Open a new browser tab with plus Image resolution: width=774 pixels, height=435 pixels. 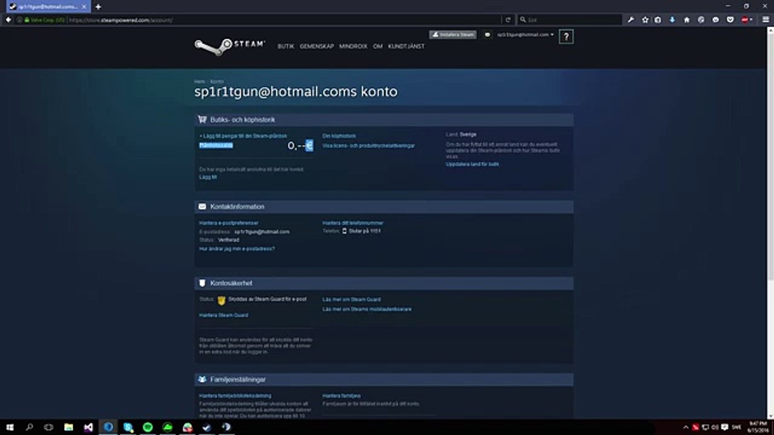pos(98,7)
